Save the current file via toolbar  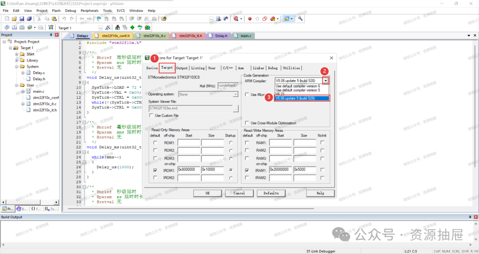point(22,19)
